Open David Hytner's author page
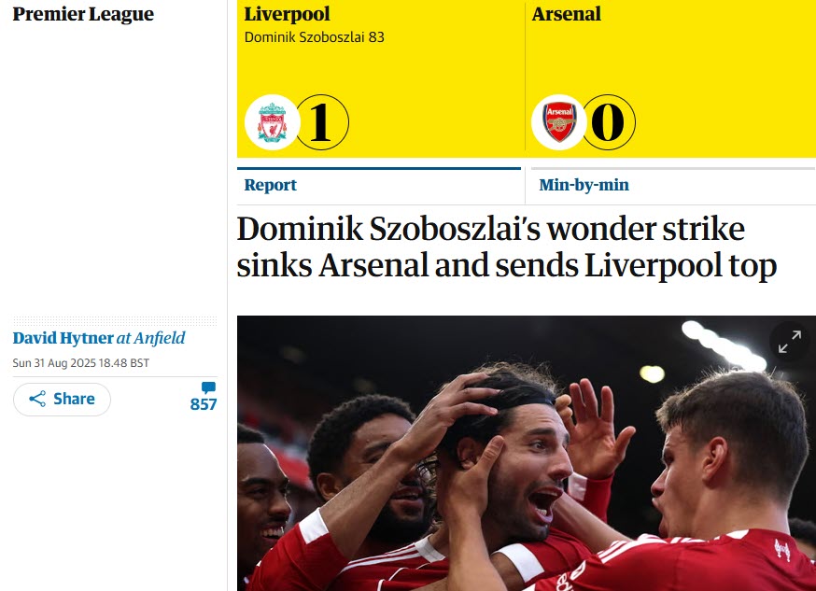Screen dimensions: 816x591 pos(63,338)
